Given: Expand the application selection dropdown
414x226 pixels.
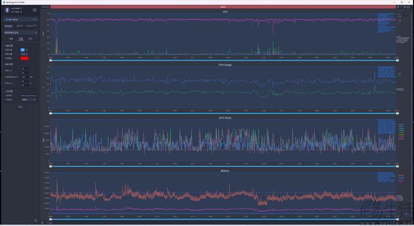Looking at the screenshot, I should (x=20, y=33).
